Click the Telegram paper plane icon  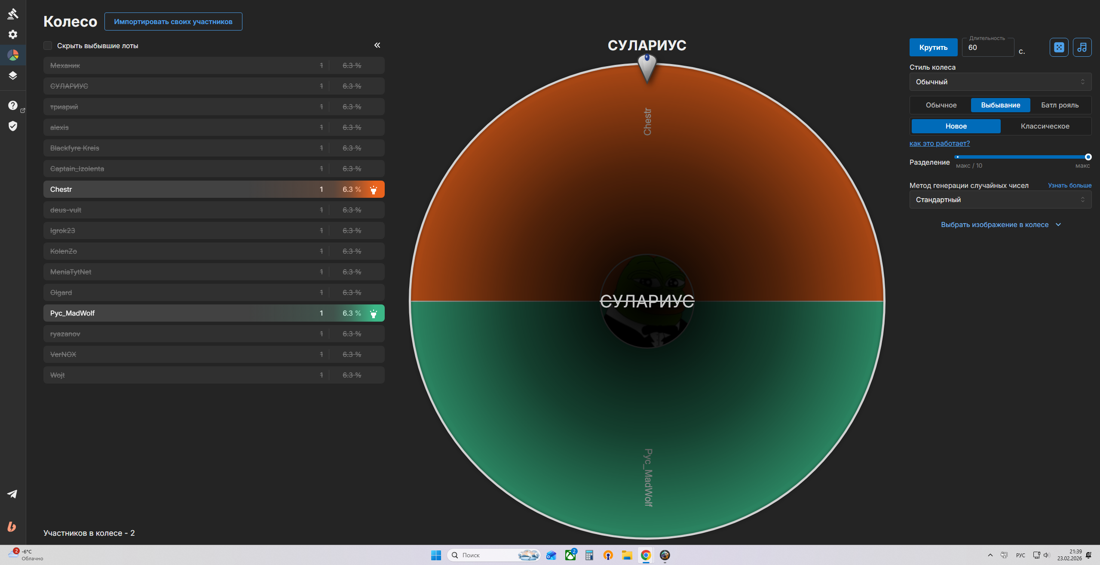12,494
